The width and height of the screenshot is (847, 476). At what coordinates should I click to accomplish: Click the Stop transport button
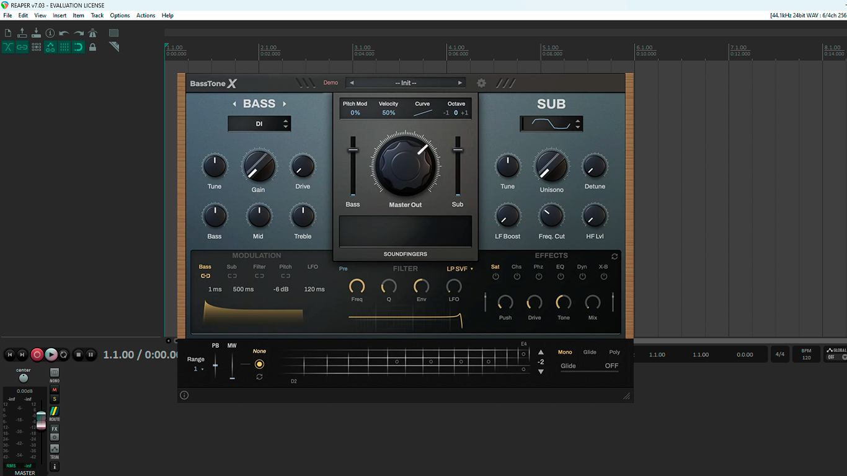[x=78, y=355]
